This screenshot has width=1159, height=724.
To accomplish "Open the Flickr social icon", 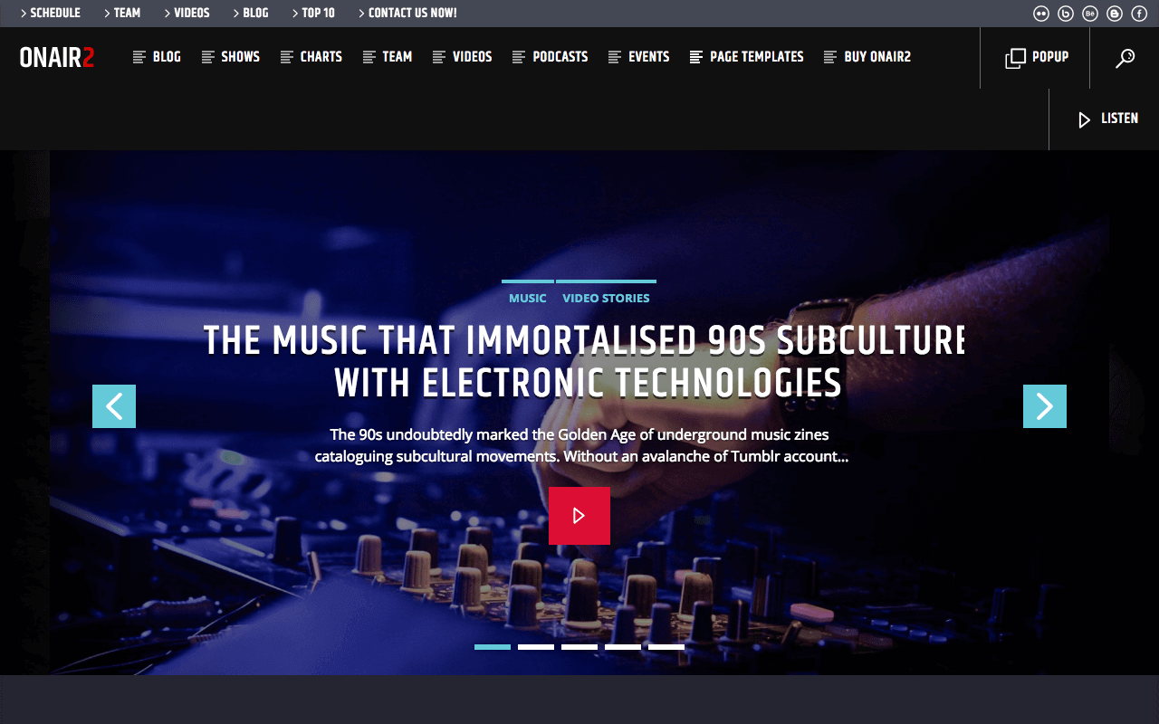I will coord(1041,14).
